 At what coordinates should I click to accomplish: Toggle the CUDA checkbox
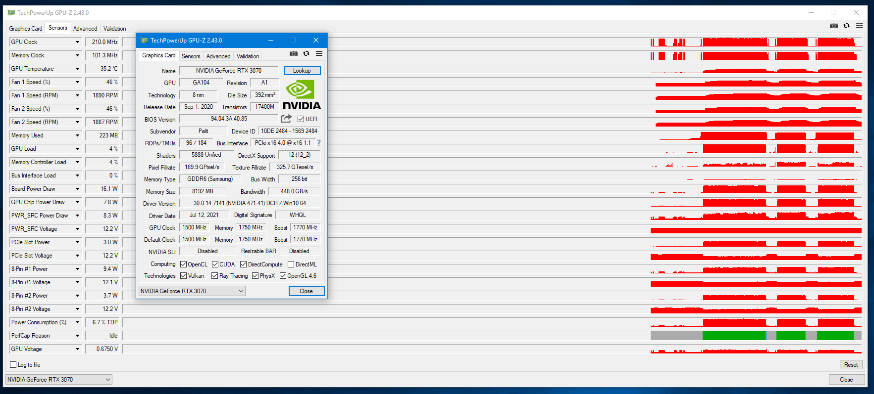[x=215, y=264]
